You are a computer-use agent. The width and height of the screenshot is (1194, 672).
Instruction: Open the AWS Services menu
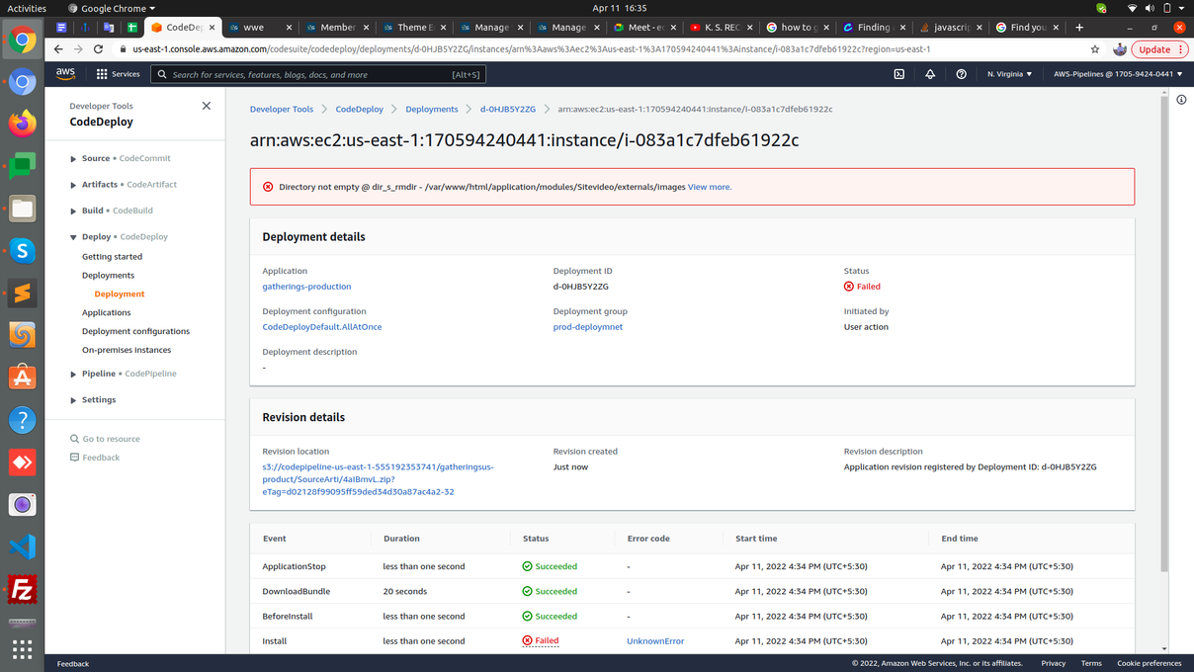118,74
